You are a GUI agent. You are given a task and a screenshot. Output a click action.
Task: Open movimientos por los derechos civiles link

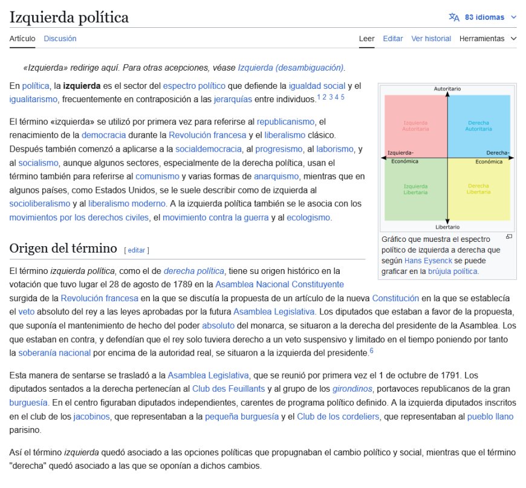(79, 218)
